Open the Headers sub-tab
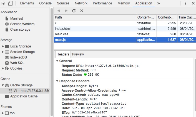The width and height of the screenshot is (196, 117). tap(63, 54)
